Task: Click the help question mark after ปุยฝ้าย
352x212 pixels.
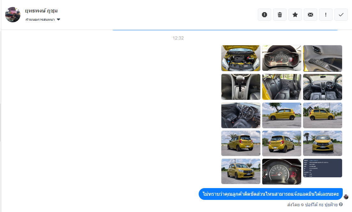Action: pos(341,204)
